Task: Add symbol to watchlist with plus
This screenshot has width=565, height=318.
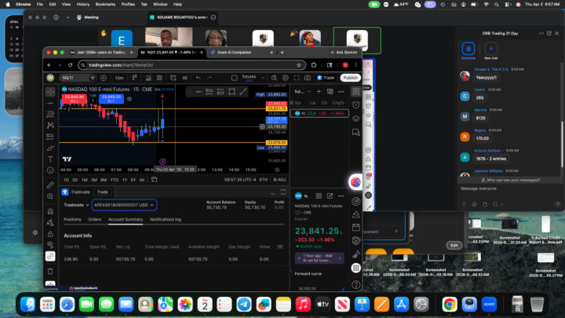Action: (x=319, y=92)
